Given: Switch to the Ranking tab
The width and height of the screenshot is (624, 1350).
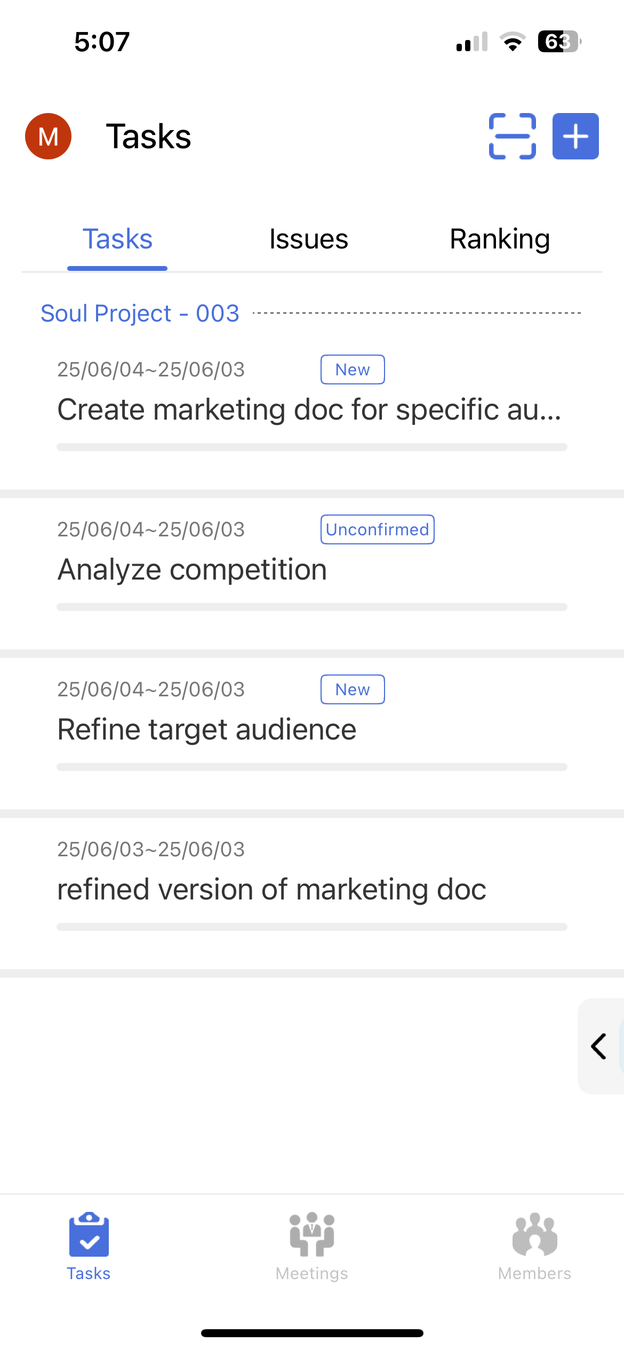Looking at the screenshot, I should [500, 239].
